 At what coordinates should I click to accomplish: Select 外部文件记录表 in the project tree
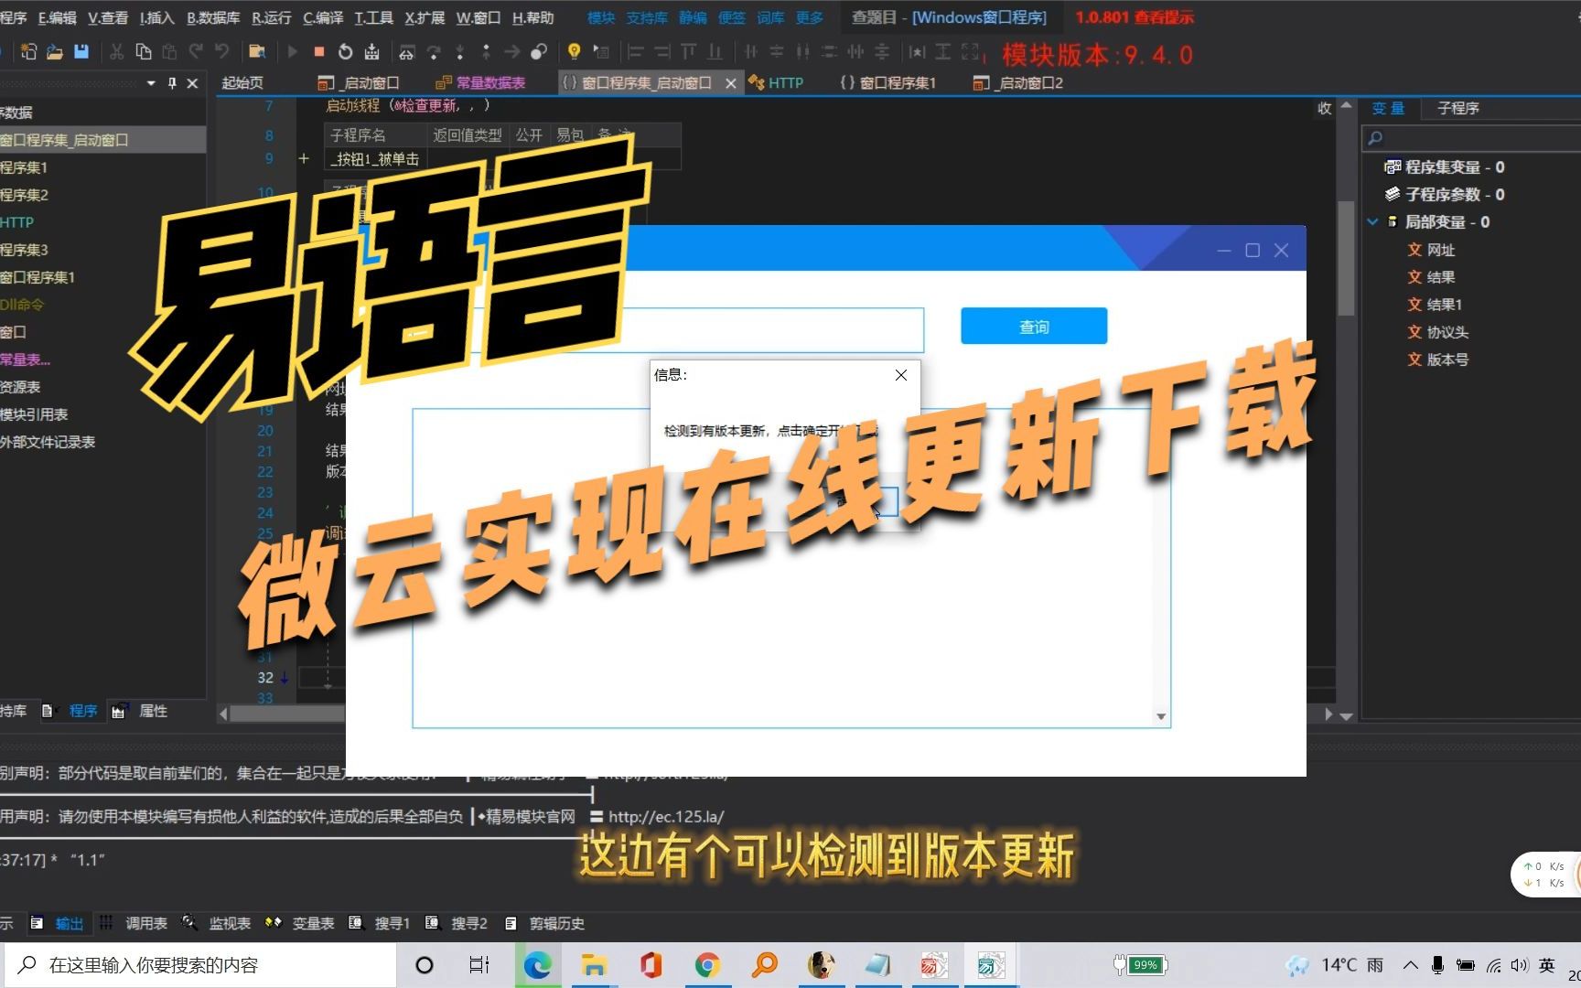[48, 442]
